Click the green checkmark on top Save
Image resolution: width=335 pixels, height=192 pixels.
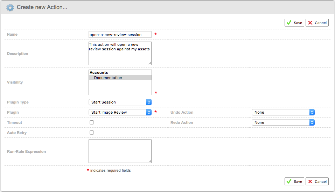[x=289, y=23]
